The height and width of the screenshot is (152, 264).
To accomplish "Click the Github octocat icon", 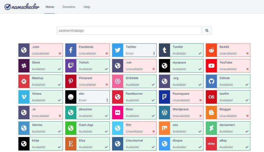I will (211, 81).
